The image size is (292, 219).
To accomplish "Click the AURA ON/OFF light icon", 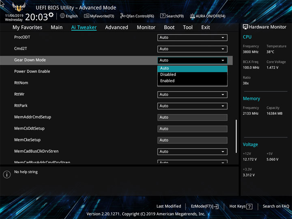I will tap(192, 16).
